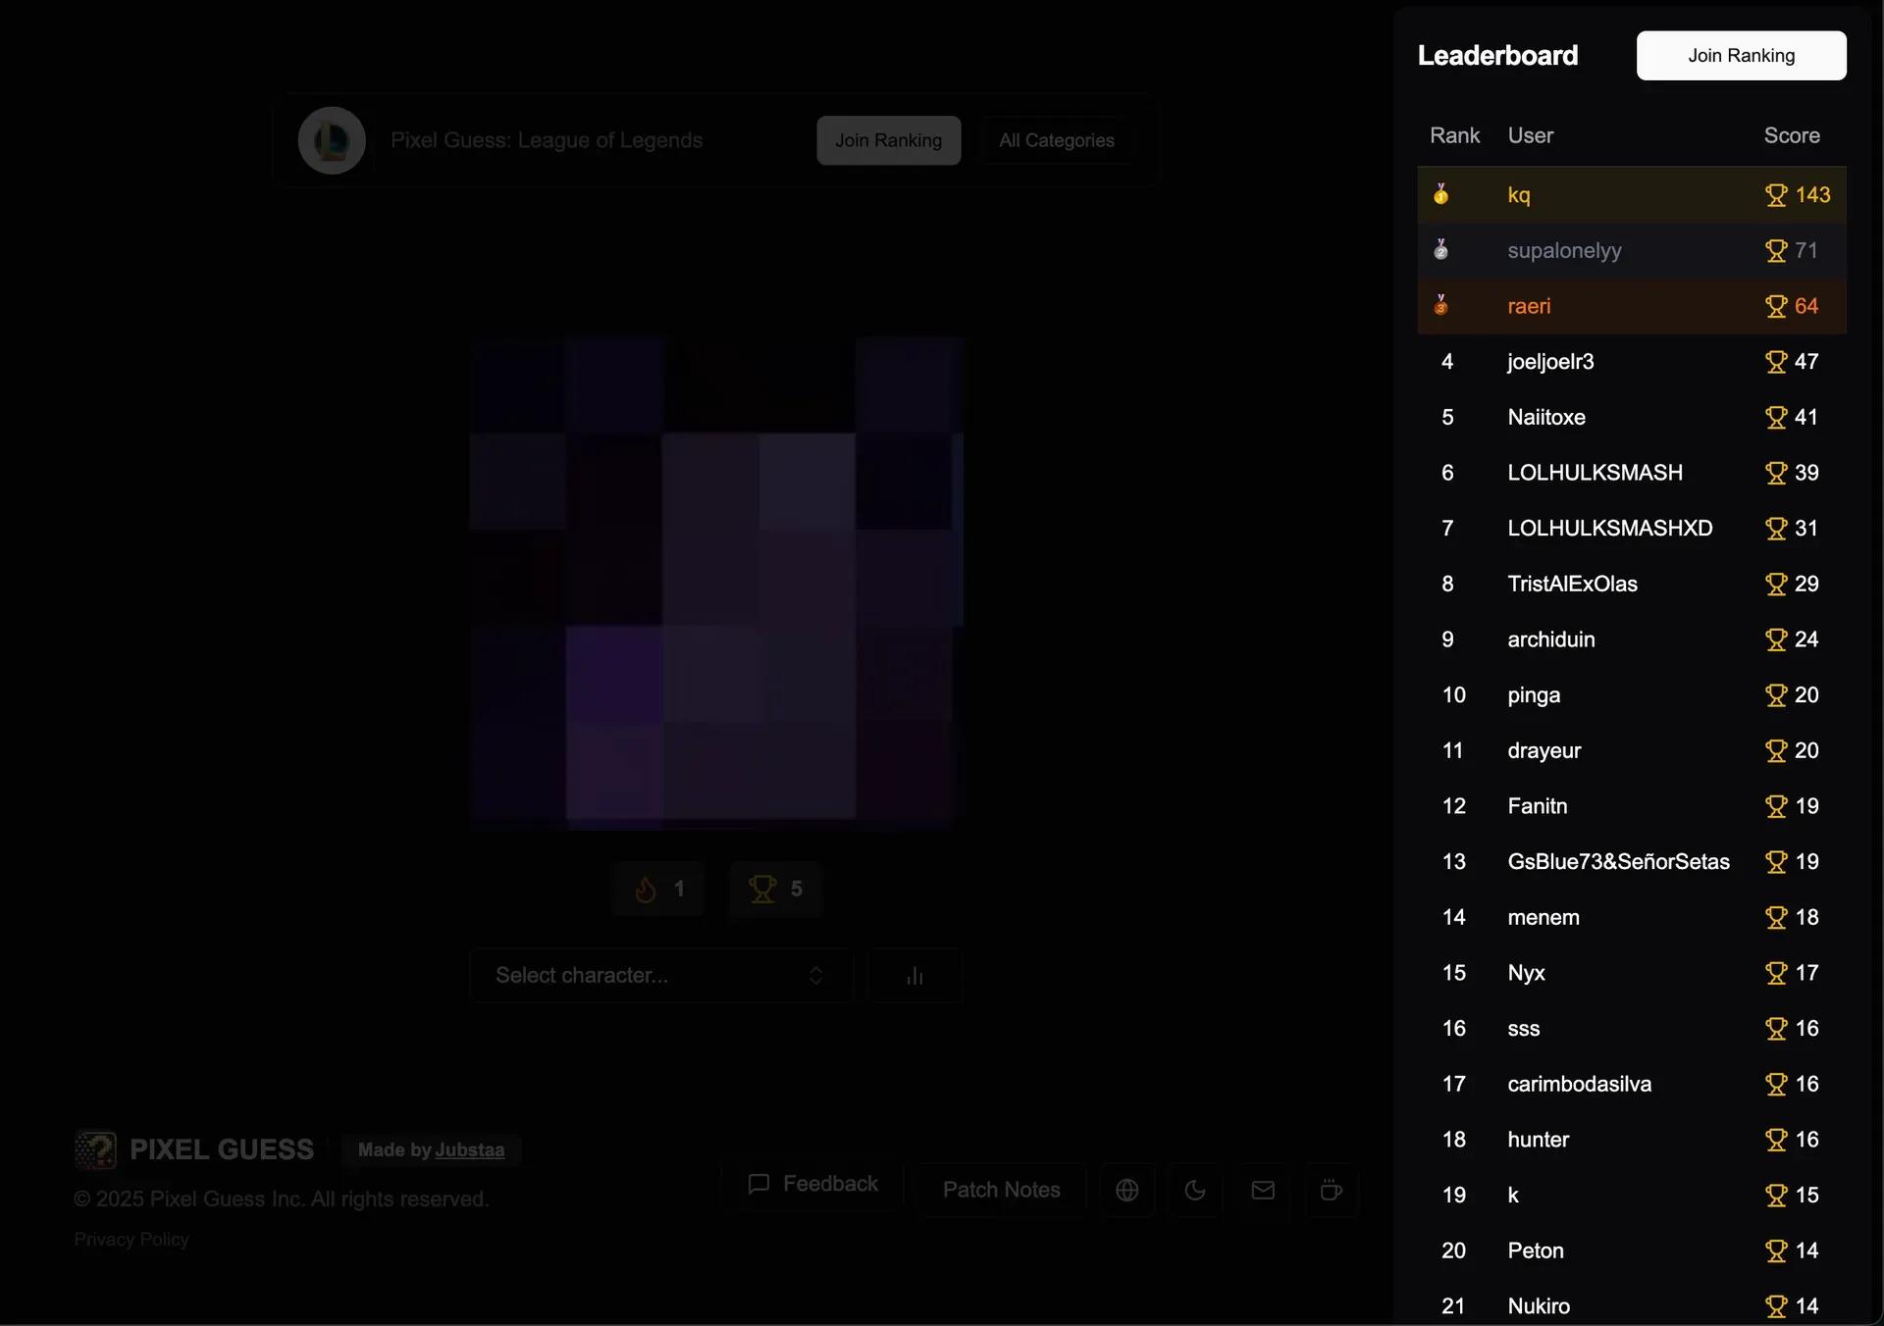
Task: Click the League of Legends logo avatar
Action: click(x=332, y=140)
